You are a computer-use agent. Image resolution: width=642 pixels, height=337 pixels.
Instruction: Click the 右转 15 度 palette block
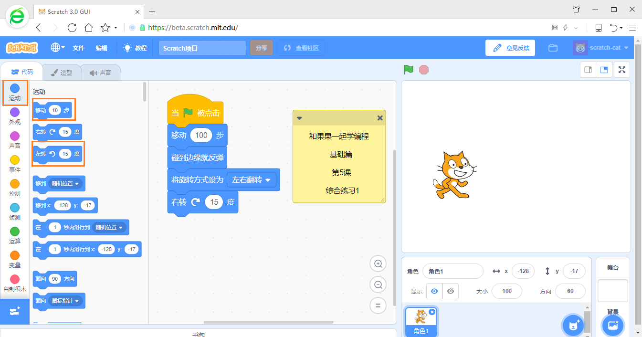(x=57, y=132)
